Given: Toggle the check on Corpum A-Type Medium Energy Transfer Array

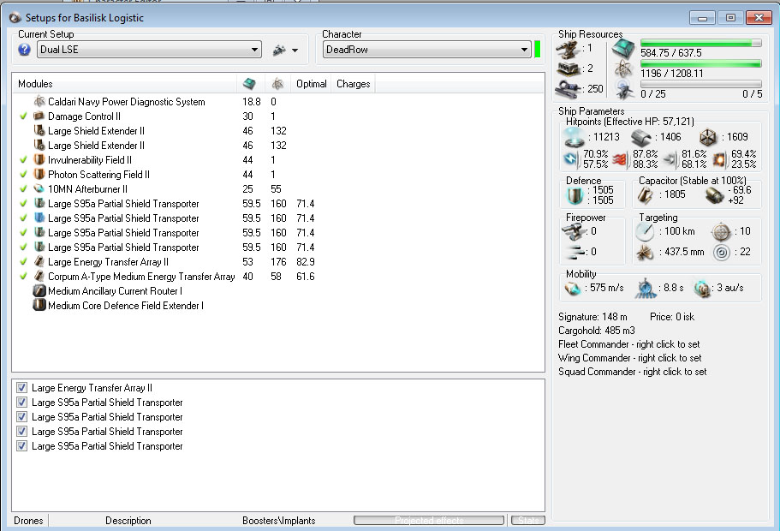Looking at the screenshot, I should coord(23,276).
